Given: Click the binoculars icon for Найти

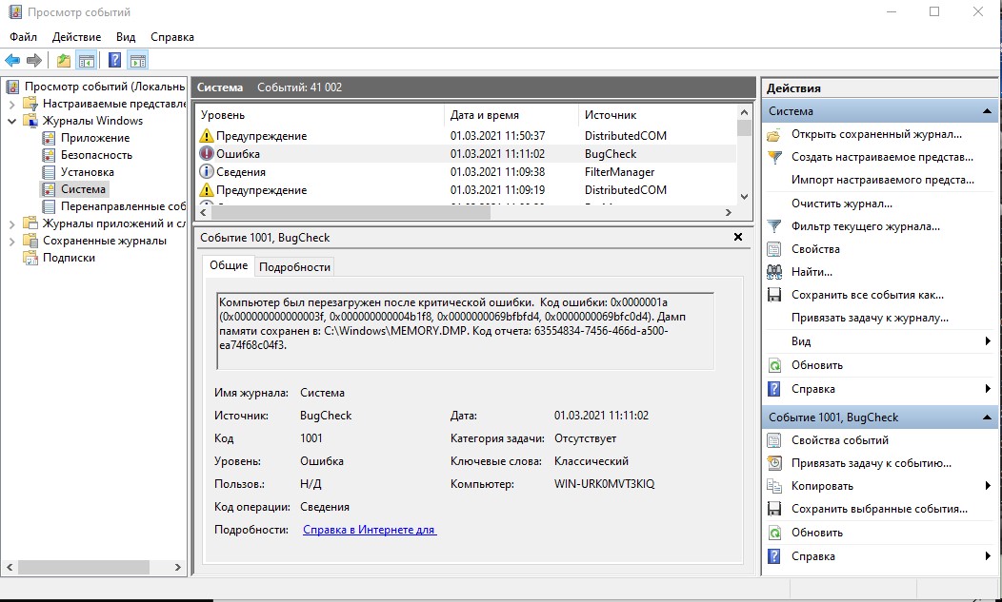Looking at the screenshot, I should click(x=773, y=272).
